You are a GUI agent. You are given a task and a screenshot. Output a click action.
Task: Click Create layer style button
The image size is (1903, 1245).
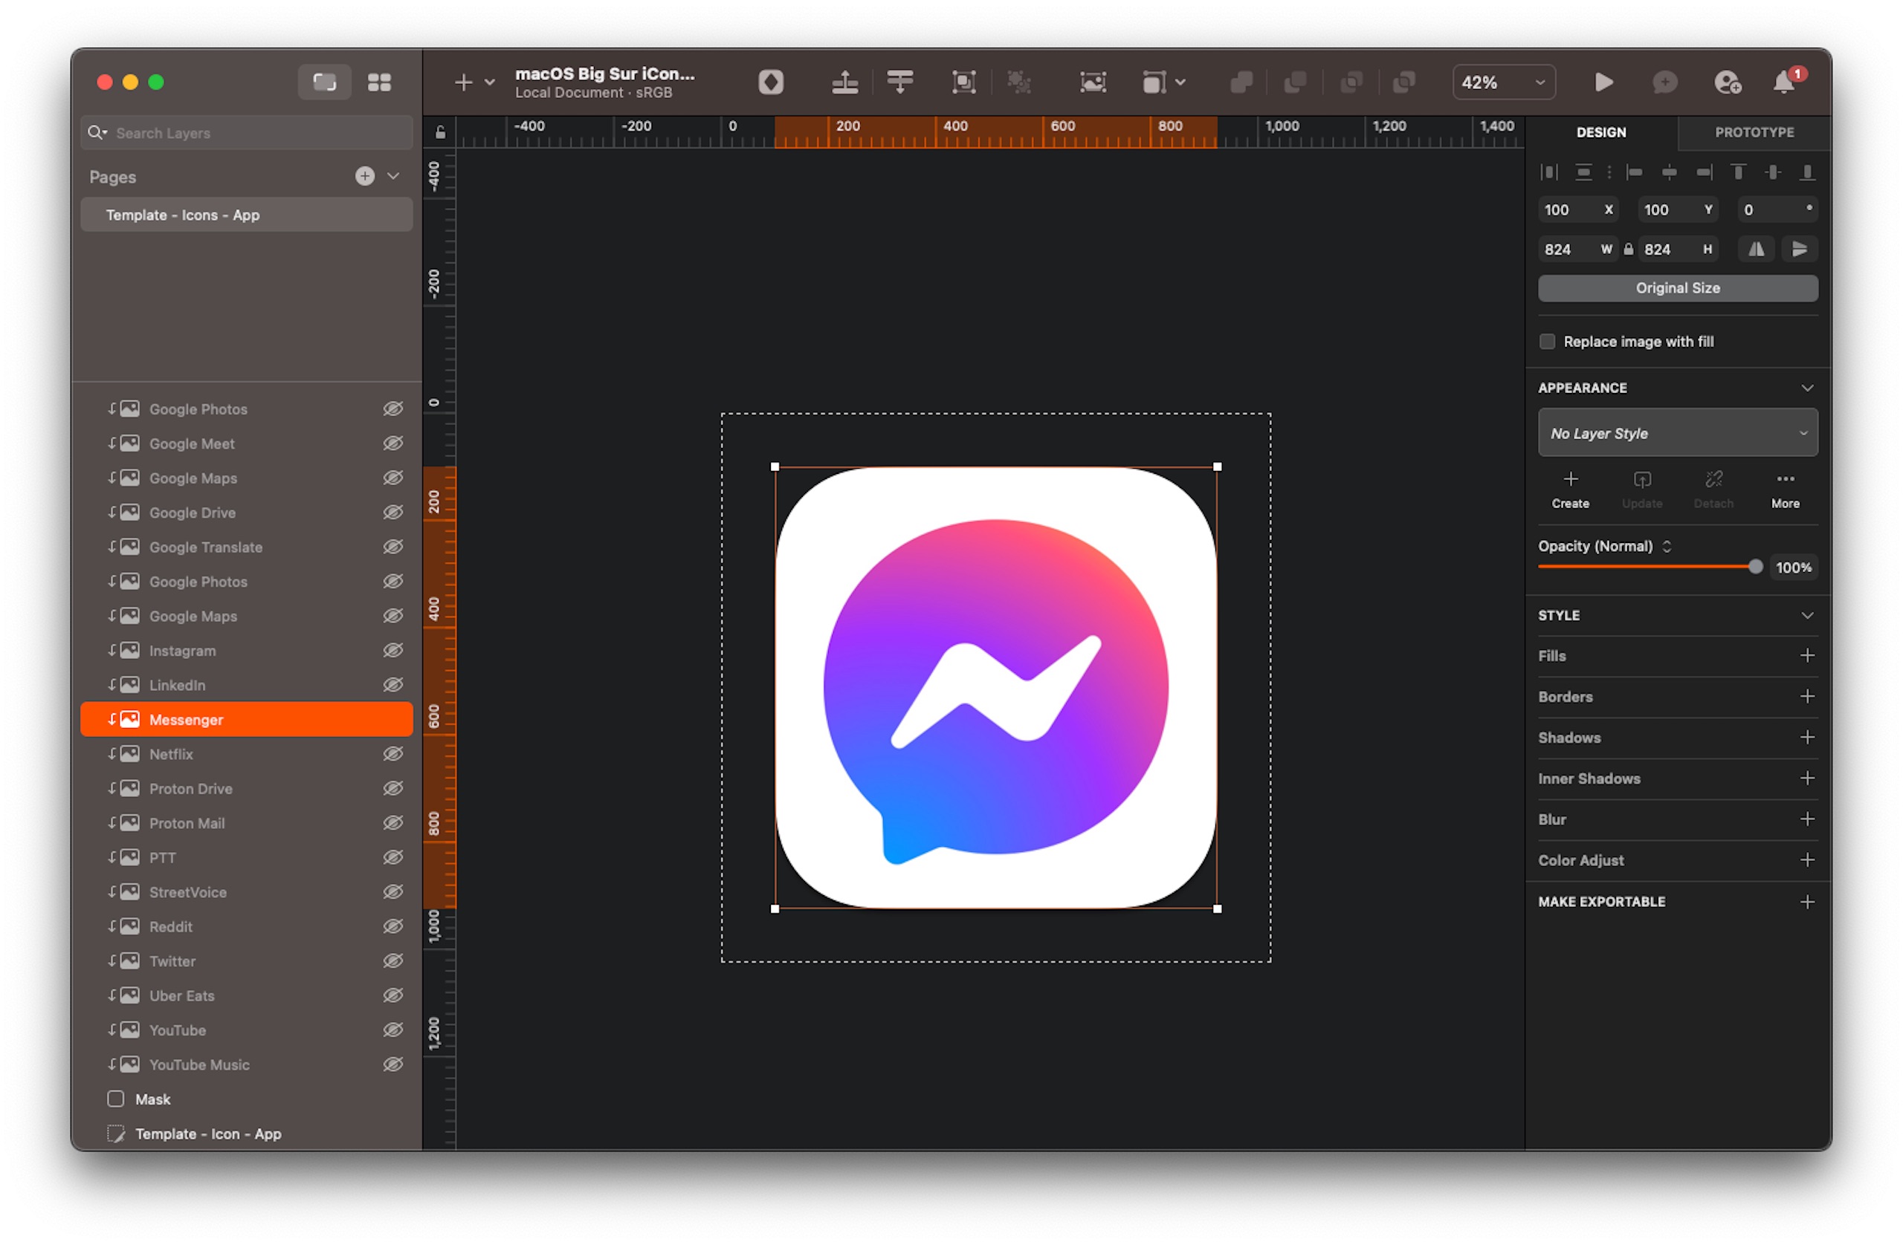[x=1571, y=490]
